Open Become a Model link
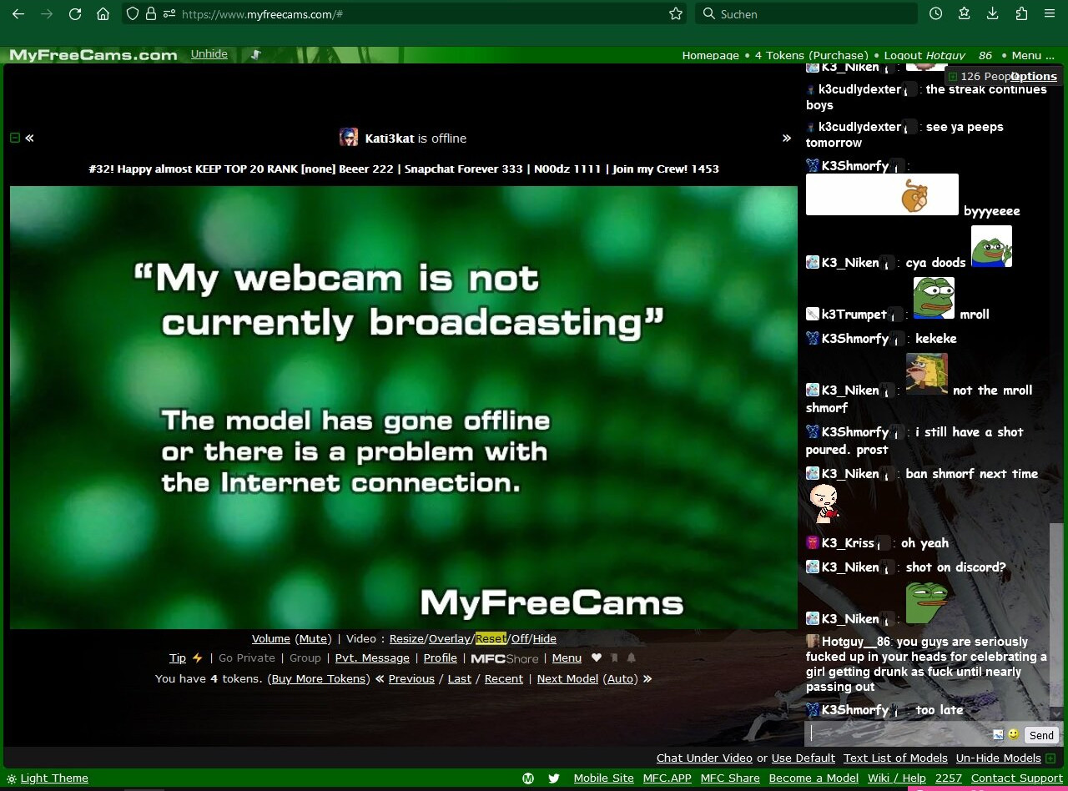 [x=814, y=778]
